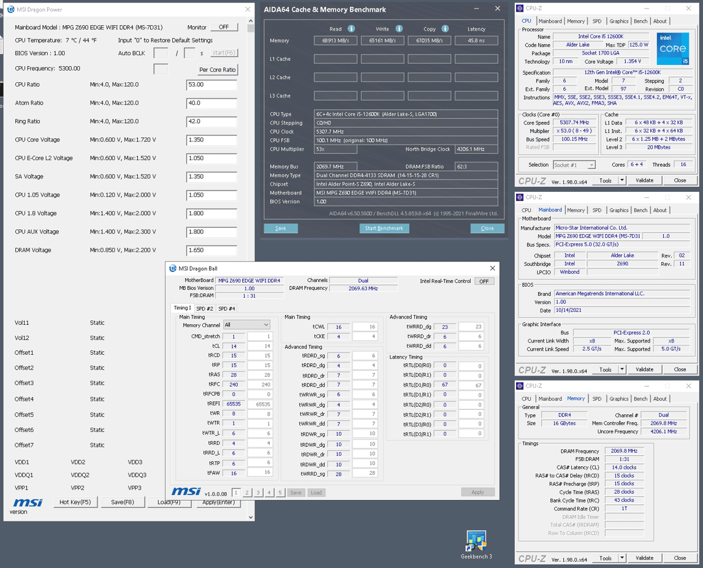Expand Tools dropdown arrow in CPU-Z Memory window

point(622,559)
